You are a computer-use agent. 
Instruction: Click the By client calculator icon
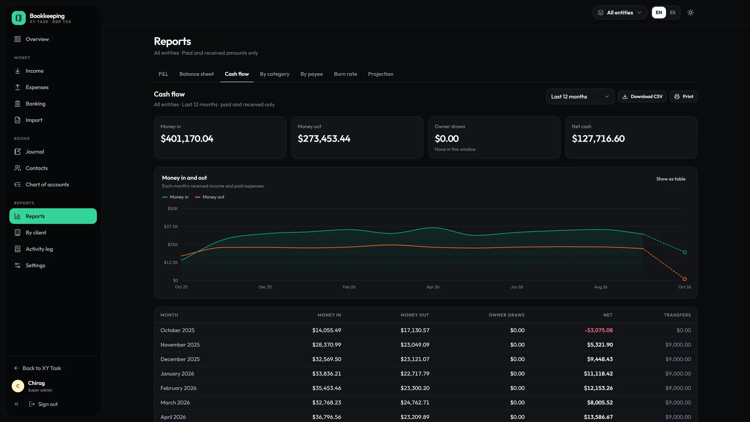(x=18, y=233)
